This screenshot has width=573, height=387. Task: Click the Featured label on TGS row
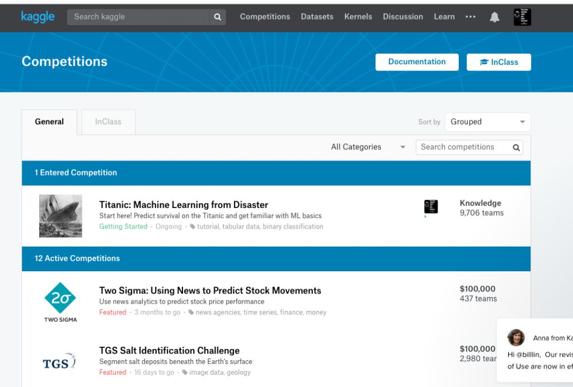pos(112,372)
